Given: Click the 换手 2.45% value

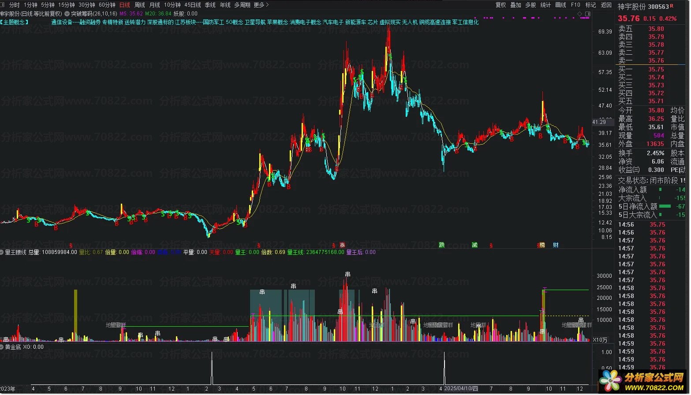Looking at the screenshot, I should tap(656, 153).
